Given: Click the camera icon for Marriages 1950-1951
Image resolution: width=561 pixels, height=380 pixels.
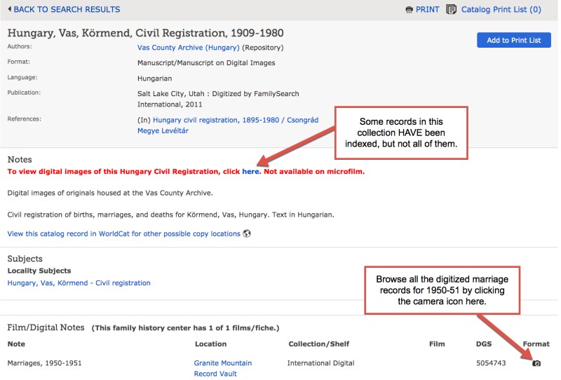Looking at the screenshot, I should pyautogui.click(x=536, y=363).
